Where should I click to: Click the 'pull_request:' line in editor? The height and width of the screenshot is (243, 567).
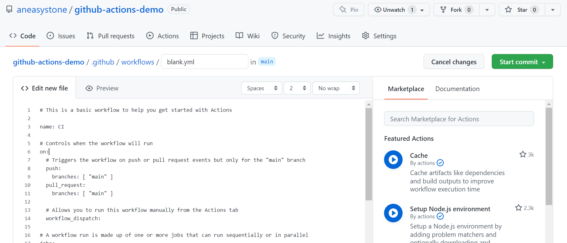click(65, 185)
